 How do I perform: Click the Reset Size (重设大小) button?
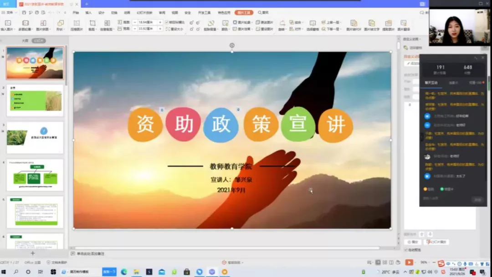tap(175, 29)
